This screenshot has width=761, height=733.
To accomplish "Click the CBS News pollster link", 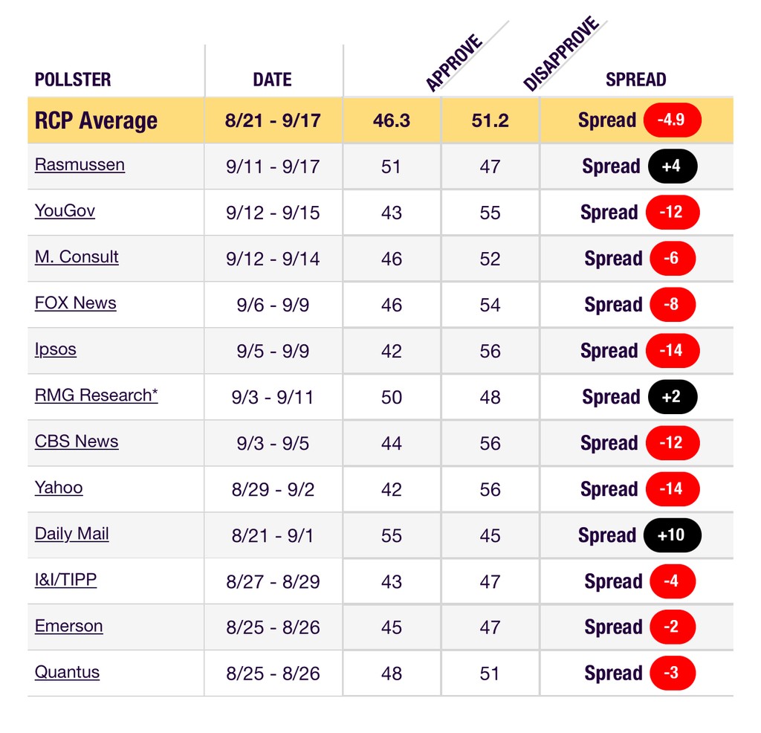I will point(77,441).
